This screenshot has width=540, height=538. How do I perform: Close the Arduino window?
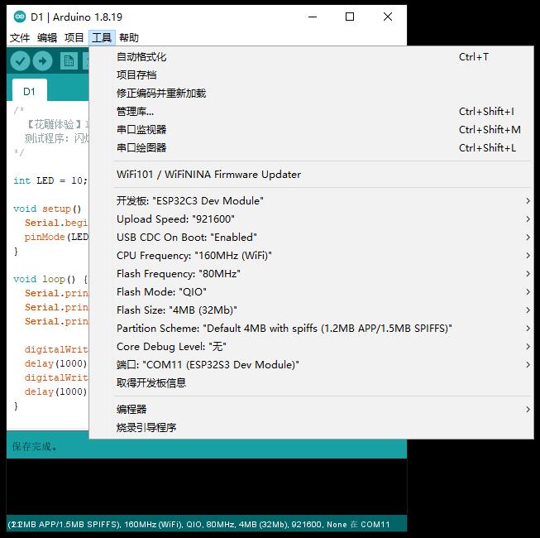pyautogui.click(x=388, y=17)
